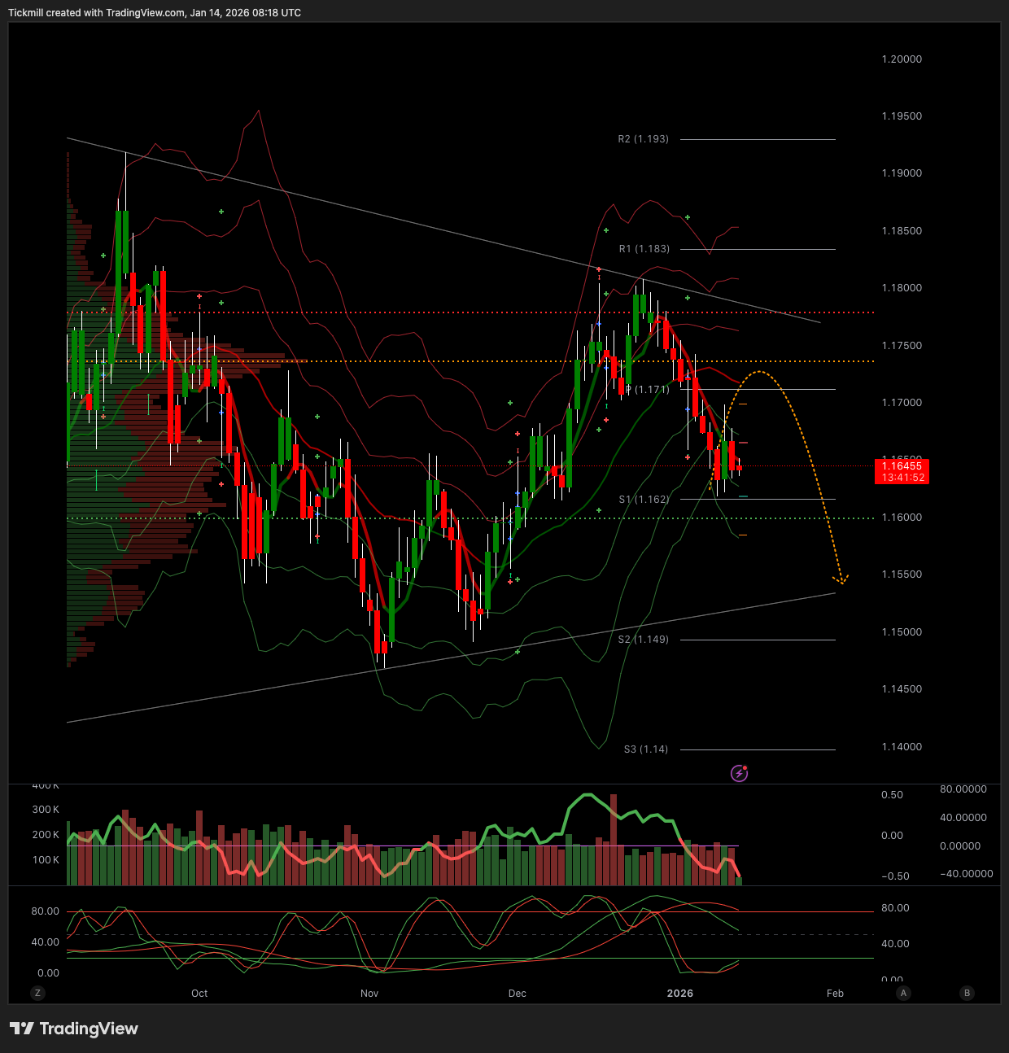Viewport: 1009px width, 1053px height.
Task: Click the 2026 label on time axis
Action: (x=679, y=994)
